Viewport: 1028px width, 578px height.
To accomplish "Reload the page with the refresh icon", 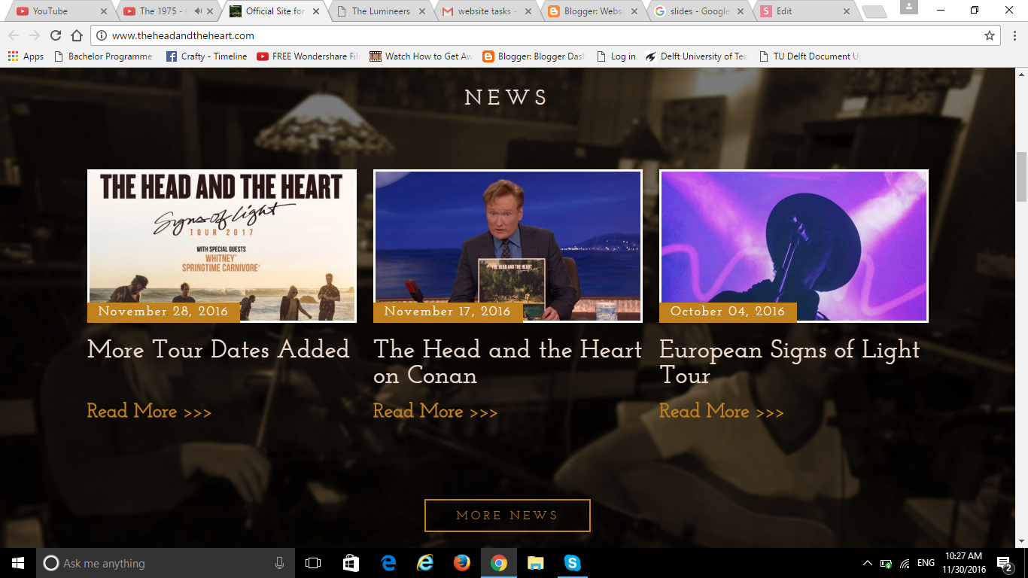I will [55, 35].
